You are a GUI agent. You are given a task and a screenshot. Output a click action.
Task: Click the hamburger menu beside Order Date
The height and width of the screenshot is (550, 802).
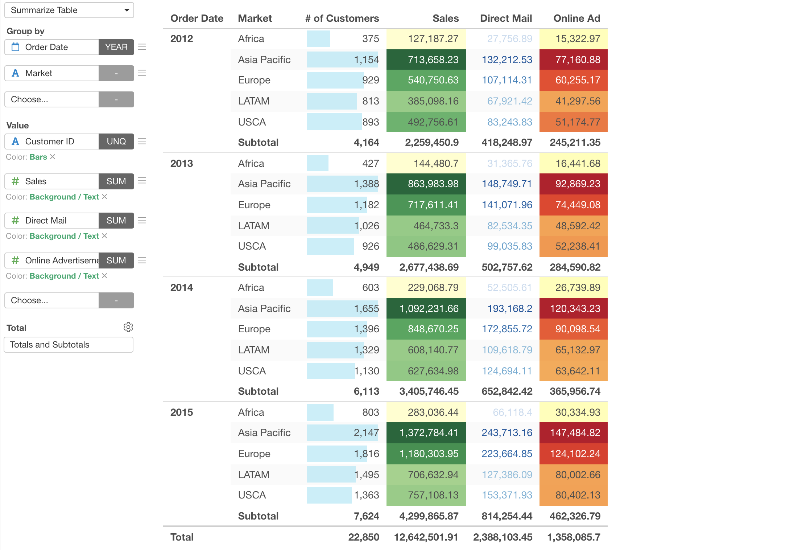(x=142, y=47)
